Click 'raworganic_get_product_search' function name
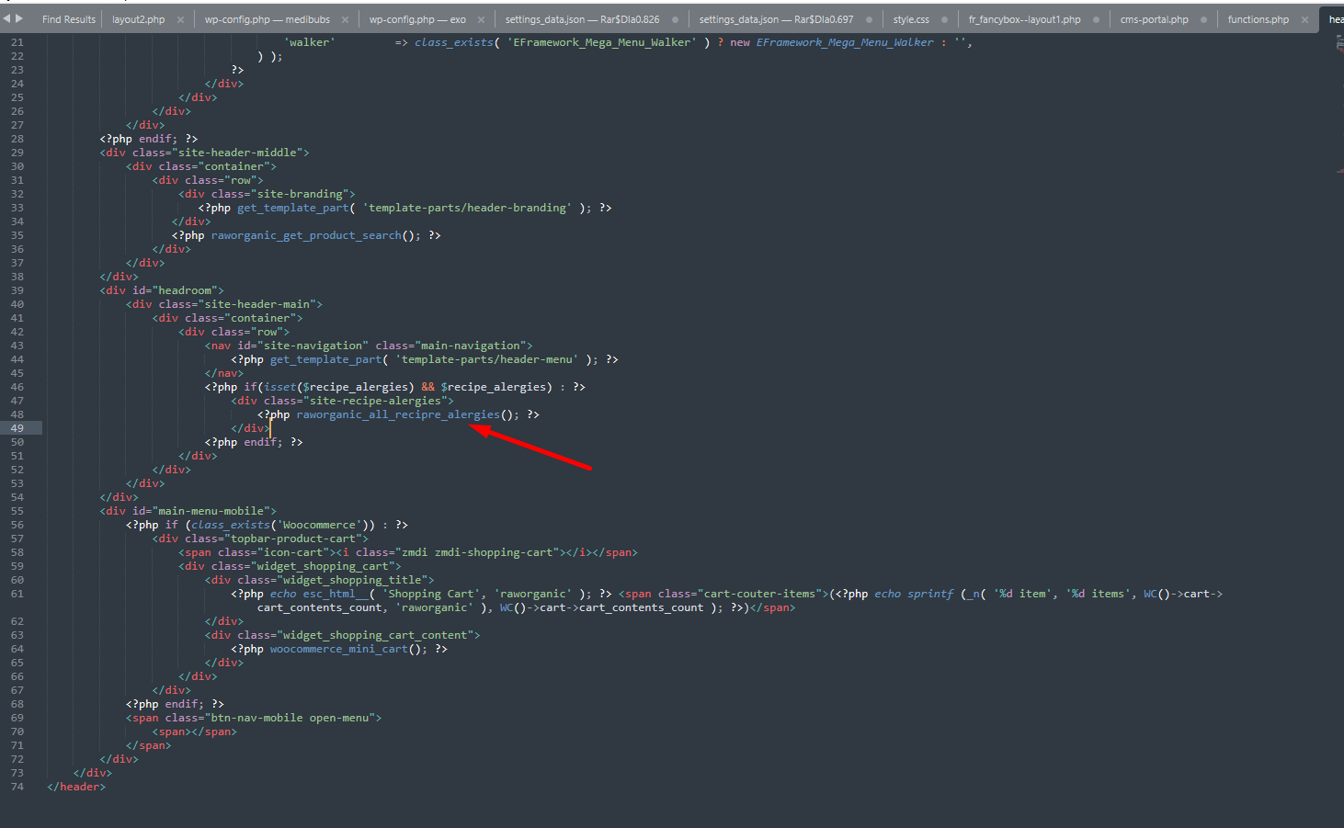The height and width of the screenshot is (828, 1344). [306, 235]
